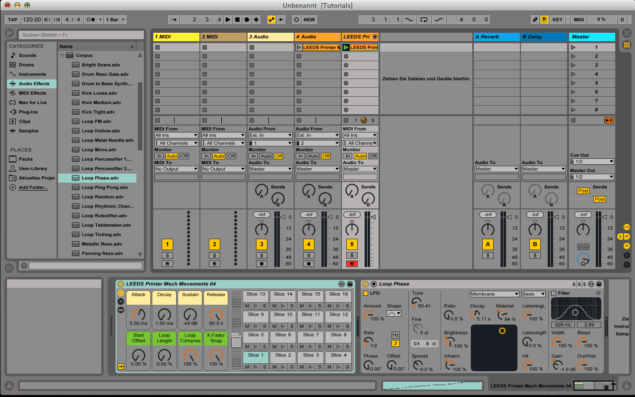The width and height of the screenshot is (635, 397).
Task: Click the browser preview headphone icon
Action: [23, 266]
